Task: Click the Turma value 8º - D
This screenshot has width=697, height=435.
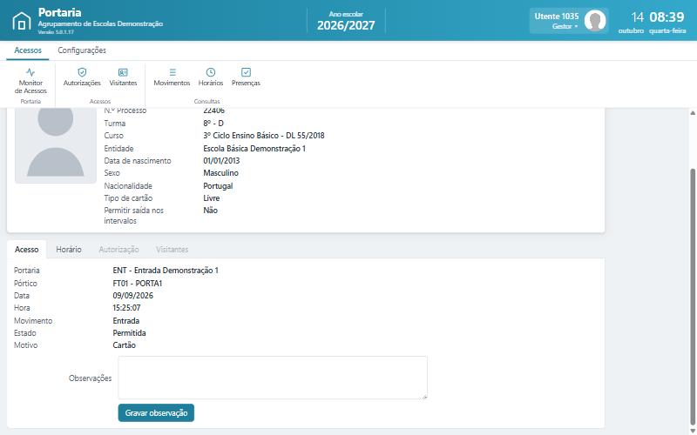Action: point(213,124)
